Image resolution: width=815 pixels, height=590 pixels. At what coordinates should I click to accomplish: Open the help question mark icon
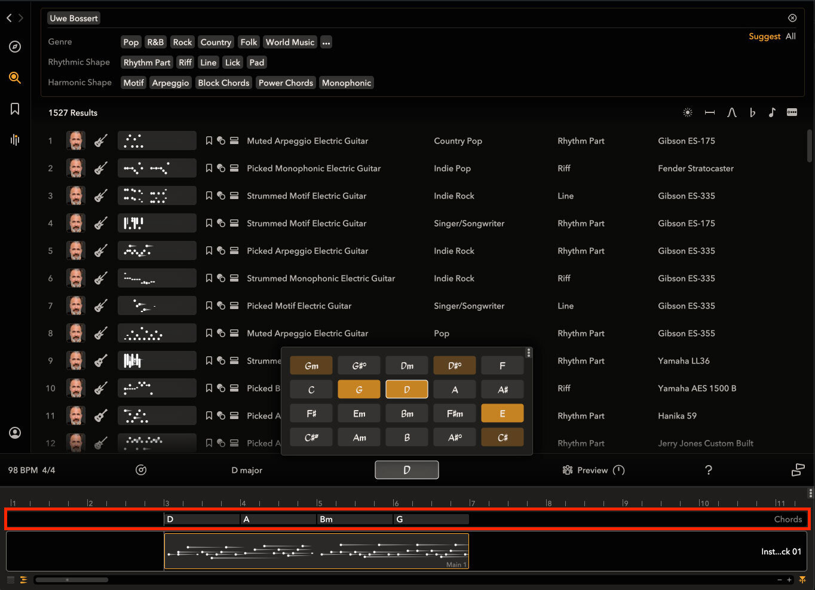(708, 470)
